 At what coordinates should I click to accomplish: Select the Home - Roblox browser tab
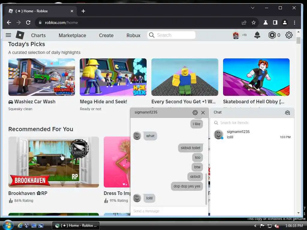click(40, 11)
